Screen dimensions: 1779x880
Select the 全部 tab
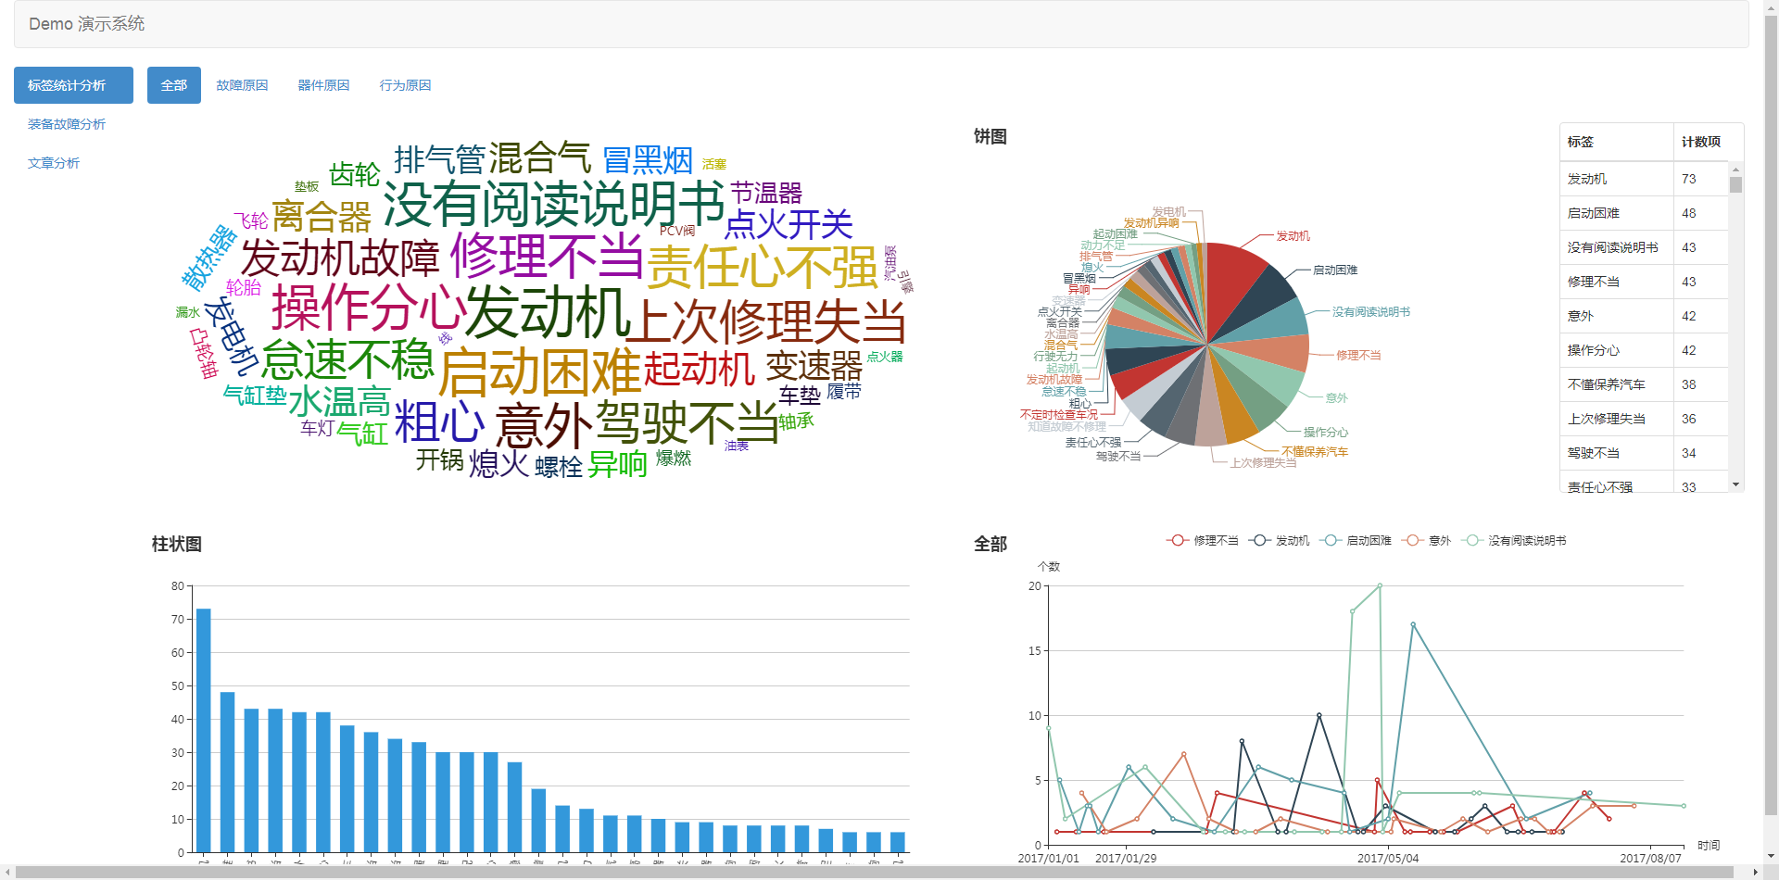click(174, 85)
